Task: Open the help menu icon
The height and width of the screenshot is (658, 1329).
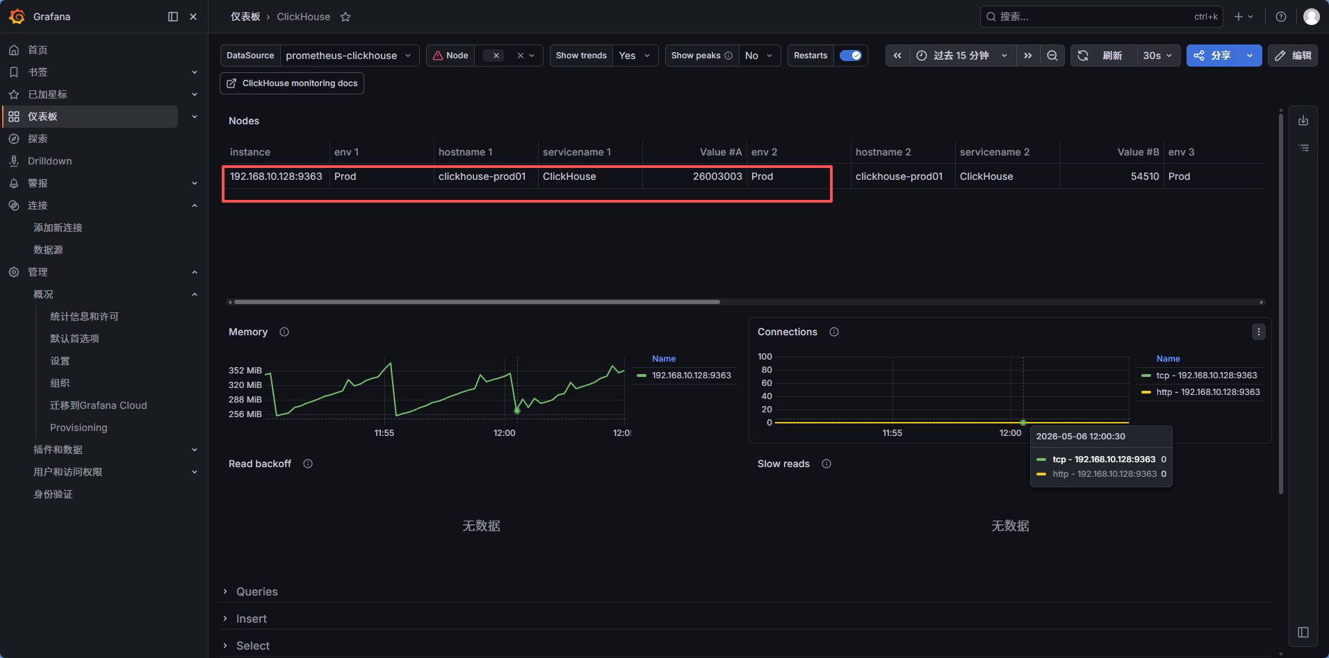Action: 1281,17
